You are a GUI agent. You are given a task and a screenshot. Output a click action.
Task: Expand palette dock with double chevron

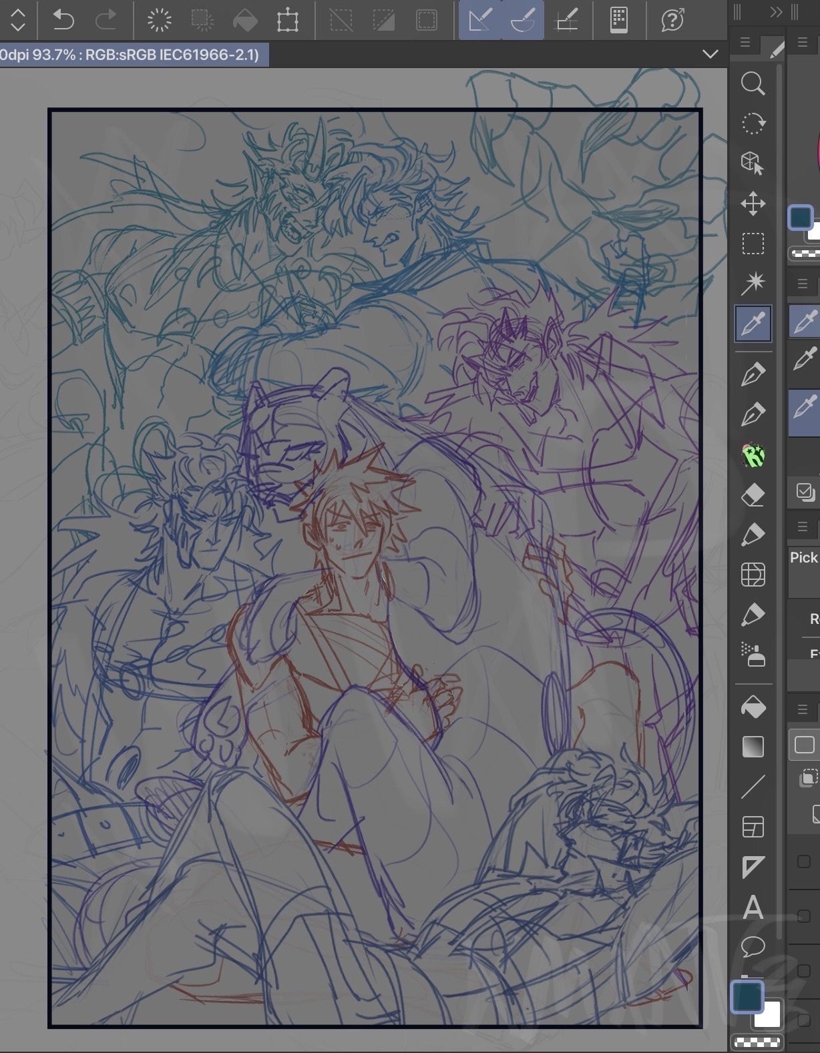click(775, 12)
